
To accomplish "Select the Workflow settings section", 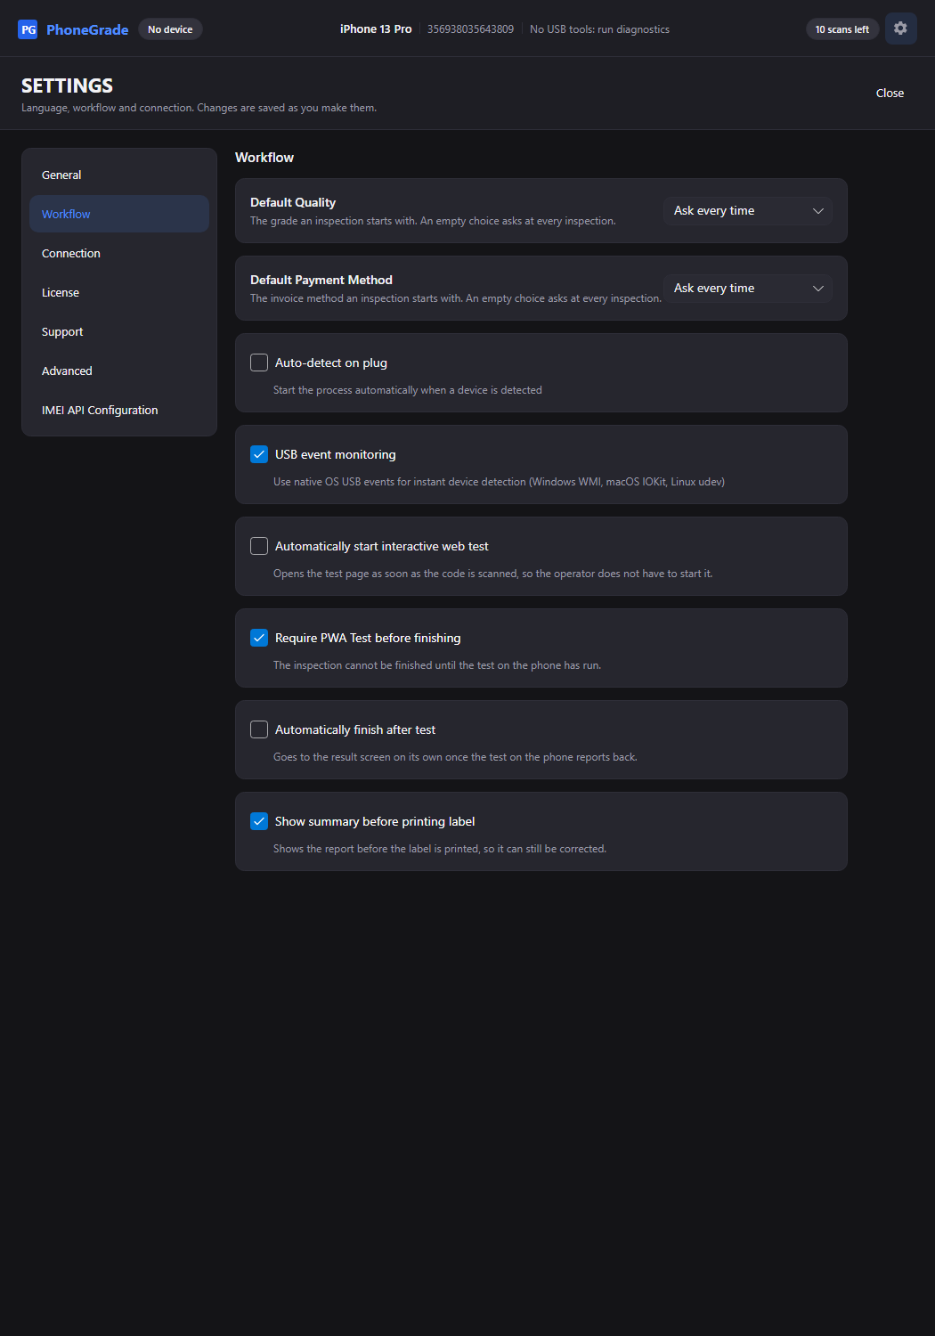I will coord(119,215).
